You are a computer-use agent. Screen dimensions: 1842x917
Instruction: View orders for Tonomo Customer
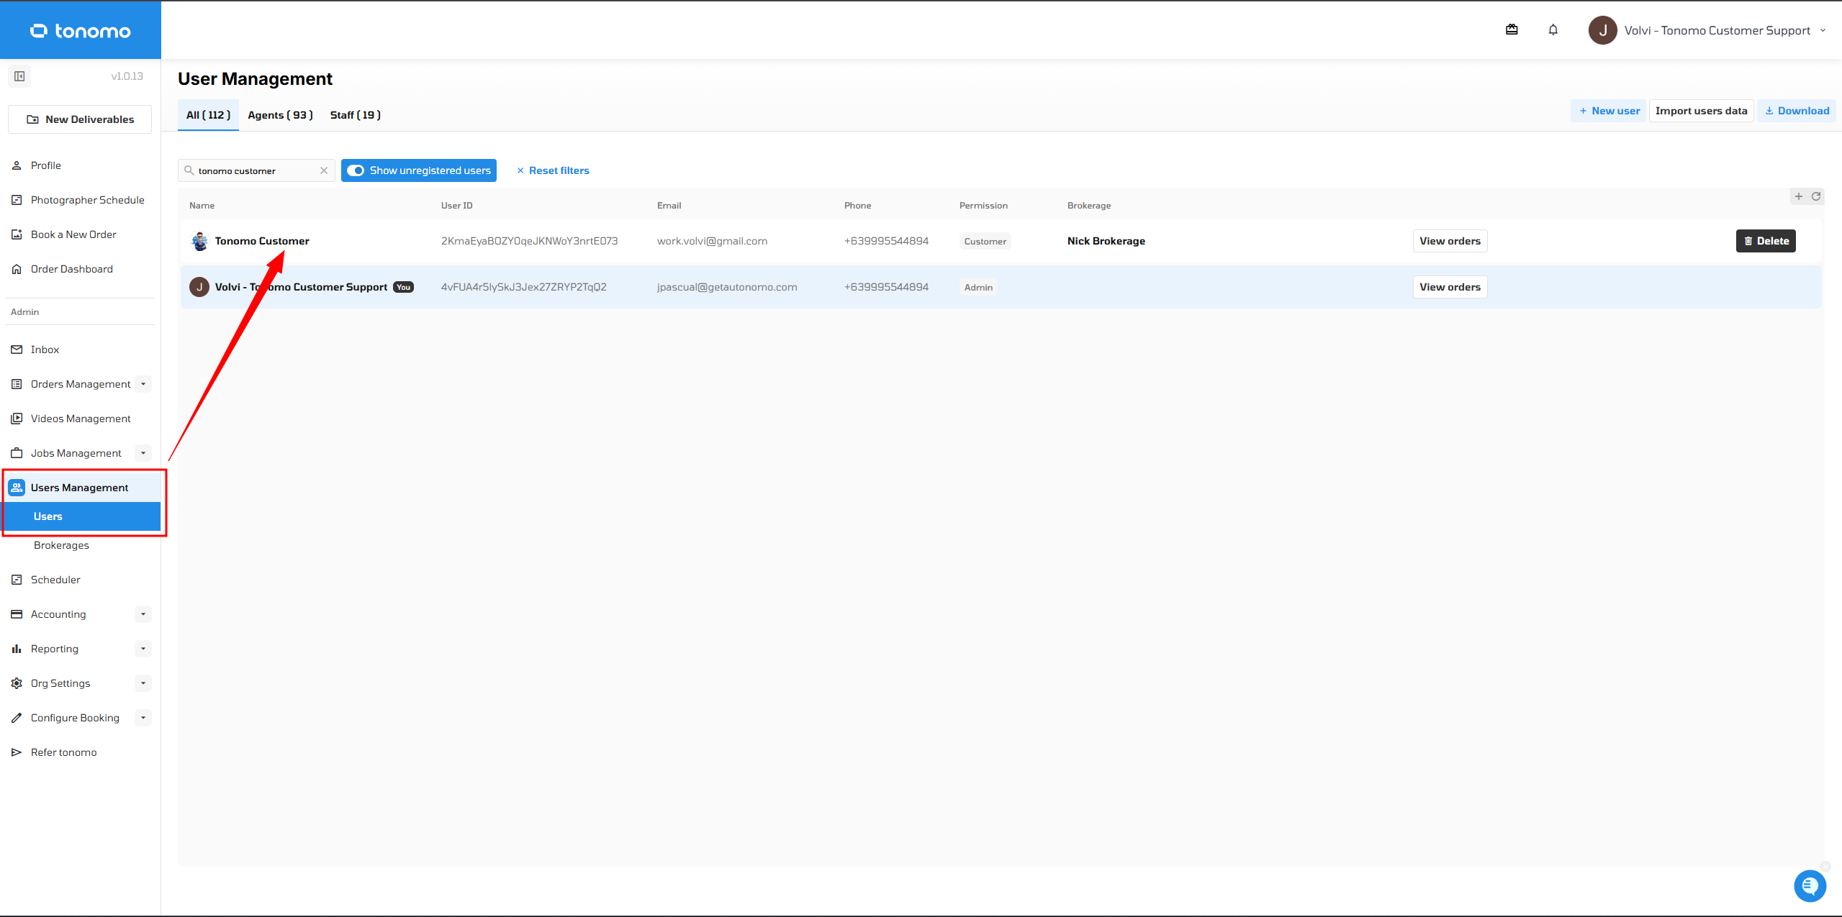point(1450,241)
